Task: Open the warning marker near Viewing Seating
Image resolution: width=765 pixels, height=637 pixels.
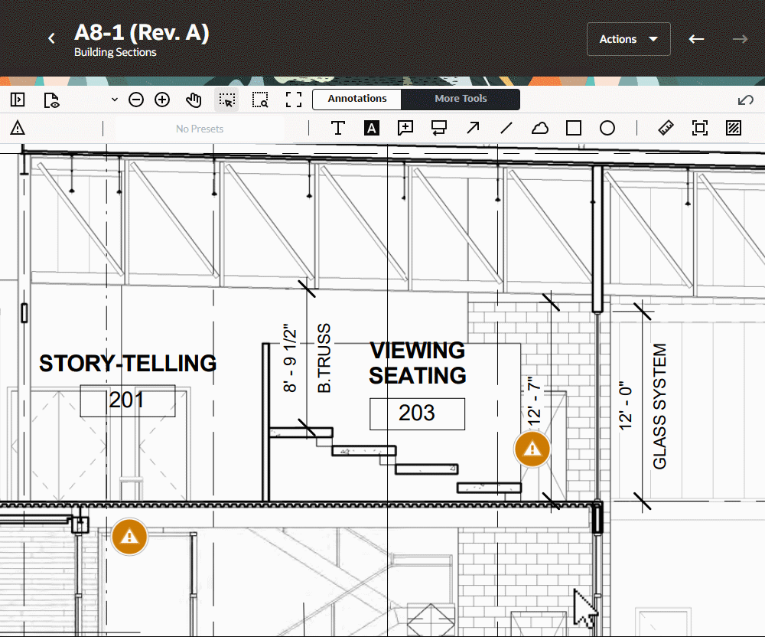Action: click(x=532, y=449)
